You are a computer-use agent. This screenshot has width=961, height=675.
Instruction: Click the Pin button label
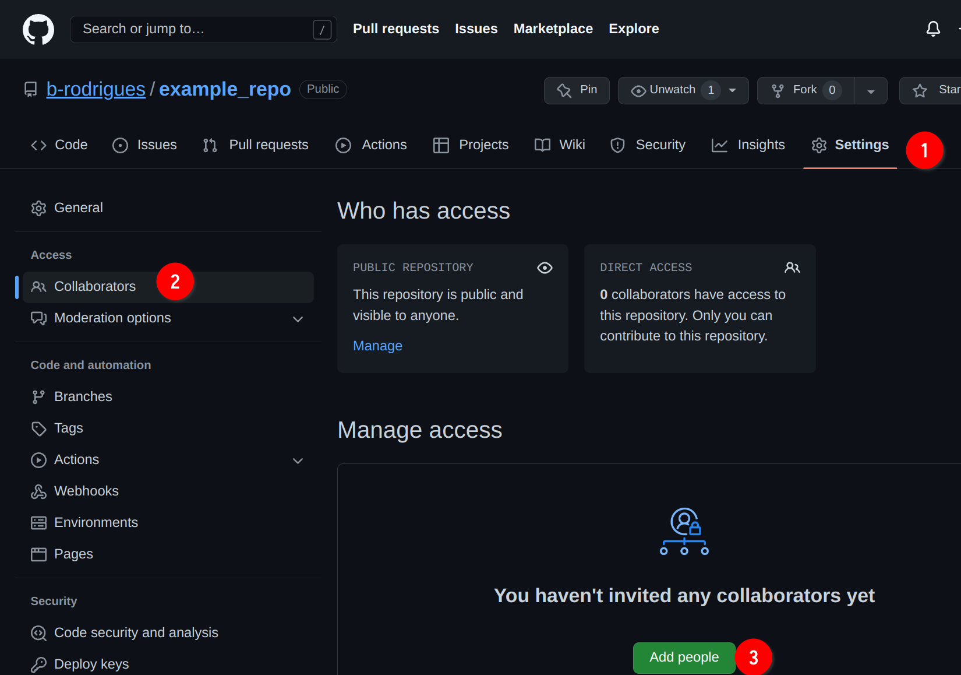click(588, 90)
